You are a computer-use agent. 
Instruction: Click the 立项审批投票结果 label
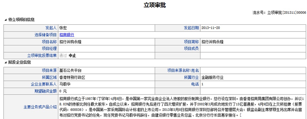(x=42, y=56)
